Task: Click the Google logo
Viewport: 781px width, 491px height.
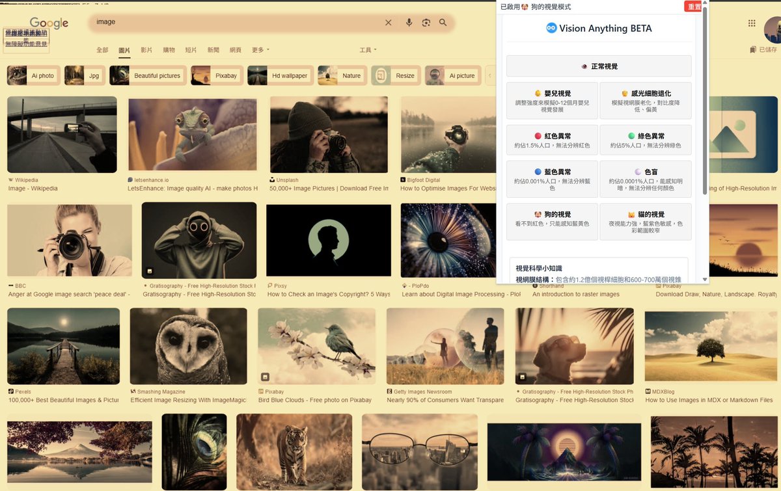Action: click(x=49, y=23)
